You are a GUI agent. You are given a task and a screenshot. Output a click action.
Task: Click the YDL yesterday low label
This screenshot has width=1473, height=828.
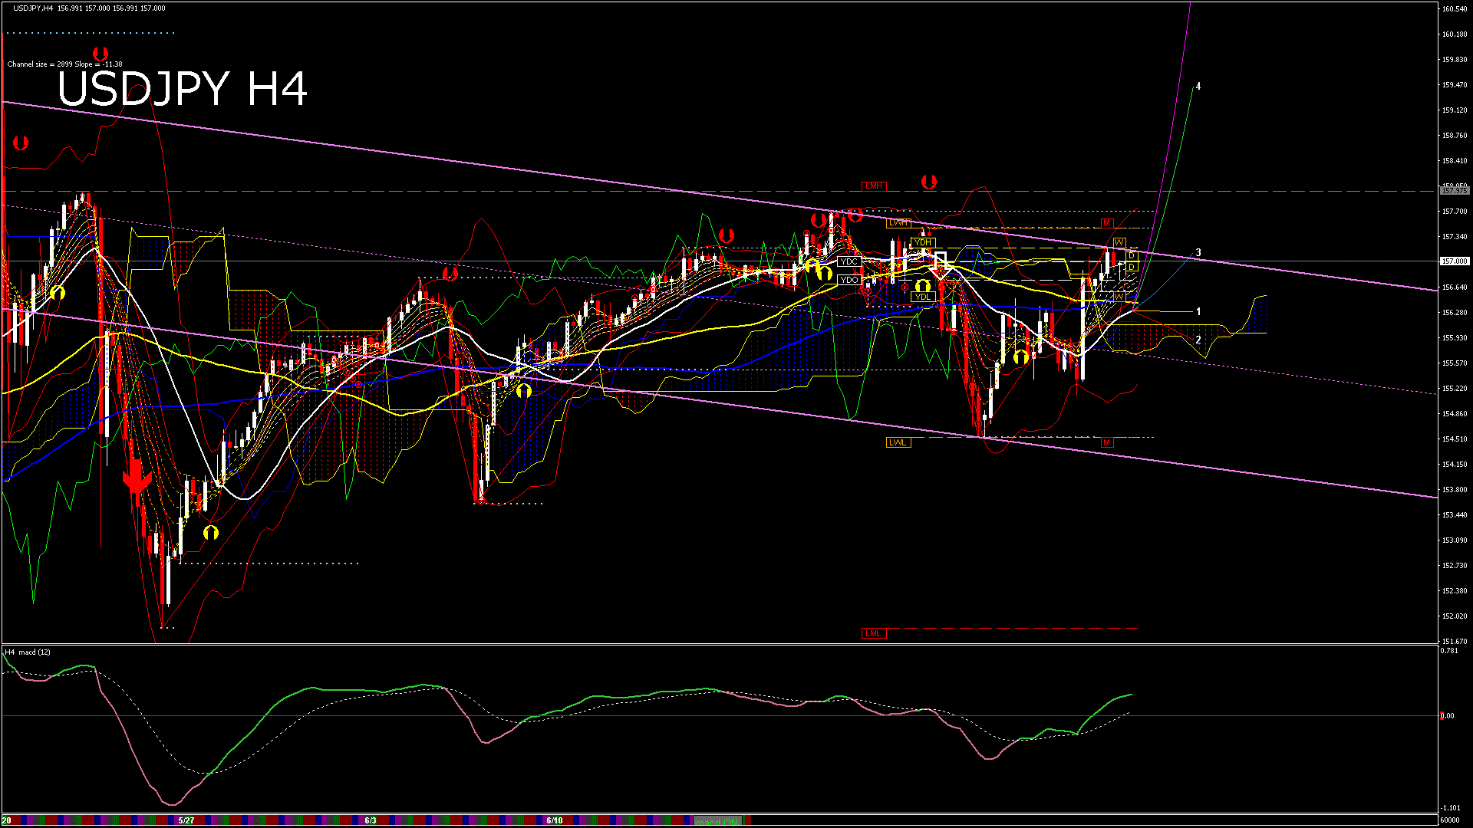(922, 297)
